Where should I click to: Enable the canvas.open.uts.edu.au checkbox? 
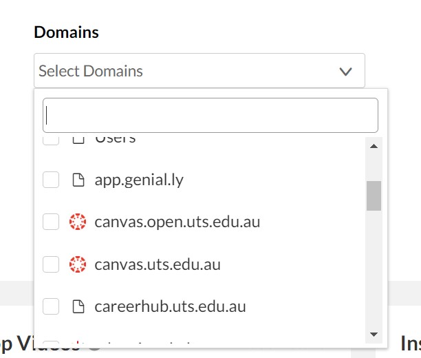(x=51, y=222)
